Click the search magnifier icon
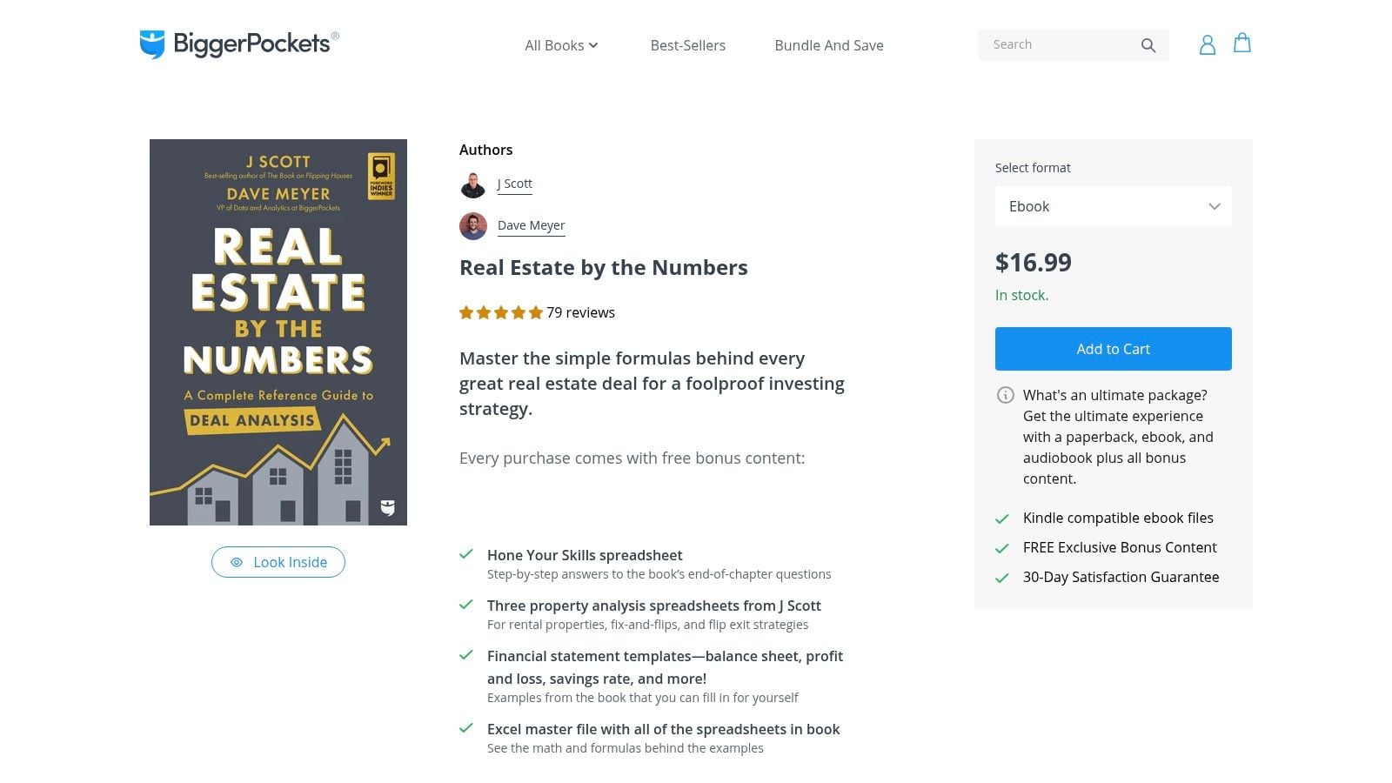 (x=1148, y=44)
